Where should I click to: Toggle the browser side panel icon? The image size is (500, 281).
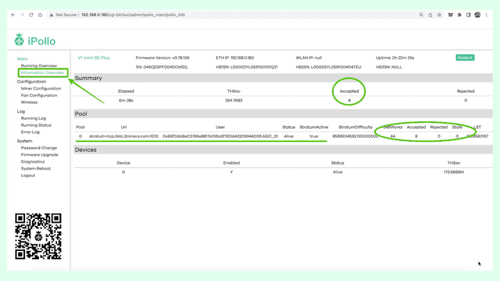tap(469, 15)
